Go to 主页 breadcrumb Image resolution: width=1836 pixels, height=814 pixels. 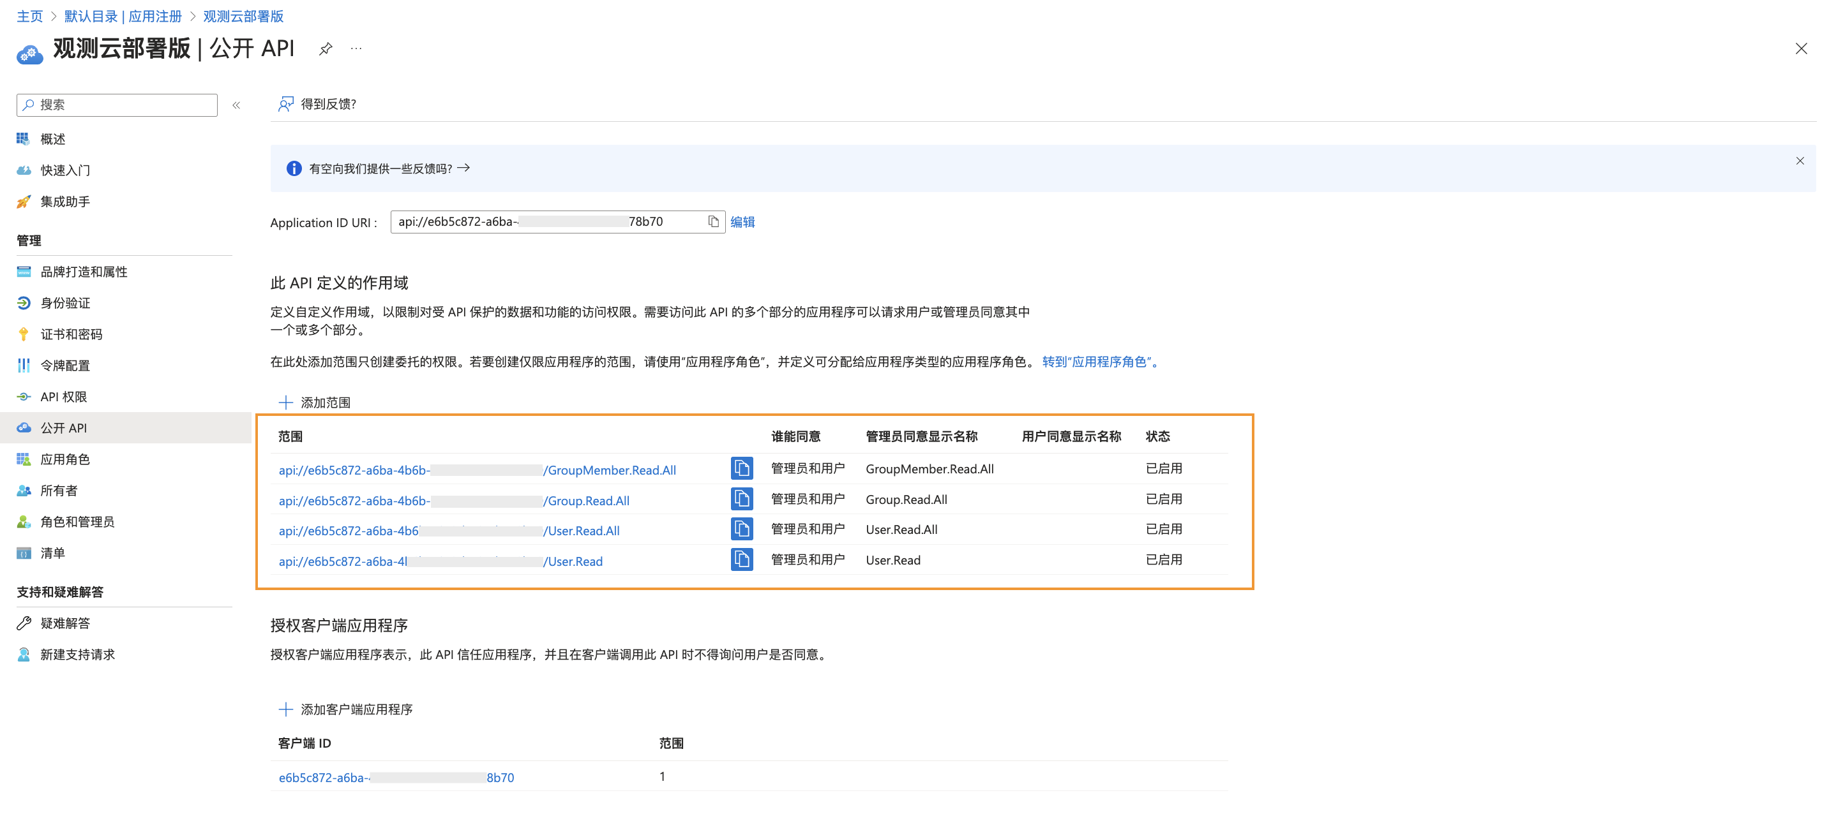point(30,16)
